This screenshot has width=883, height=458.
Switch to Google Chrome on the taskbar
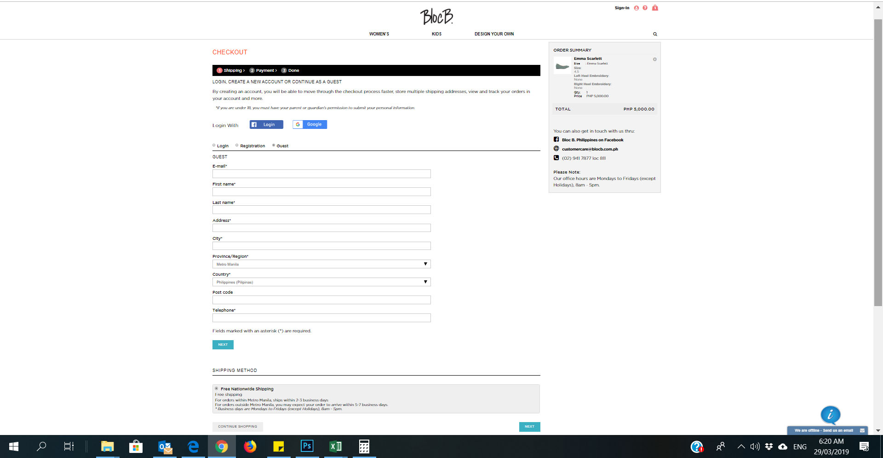222,446
